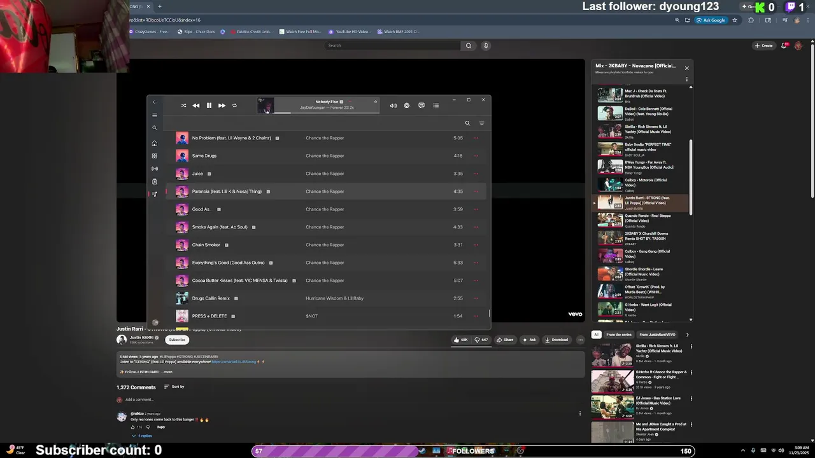
Task: Start YouTube voice search microphone
Action: 486,46
